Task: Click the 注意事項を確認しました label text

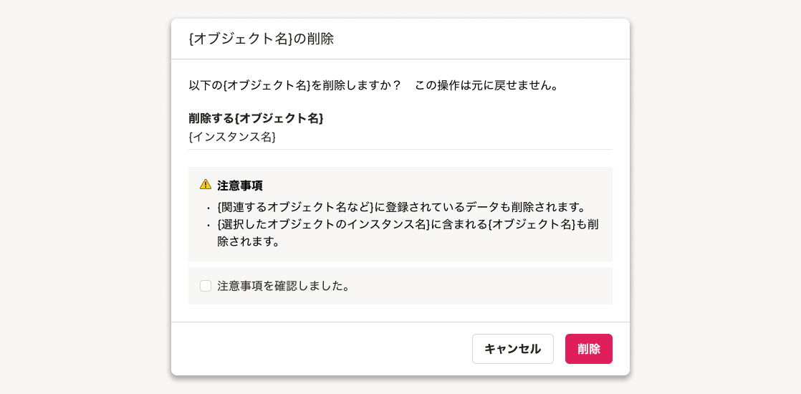Action: click(x=283, y=286)
